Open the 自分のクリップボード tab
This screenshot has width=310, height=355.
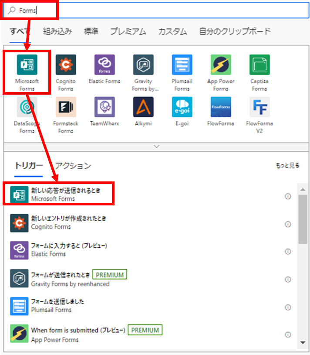(x=235, y=31)
